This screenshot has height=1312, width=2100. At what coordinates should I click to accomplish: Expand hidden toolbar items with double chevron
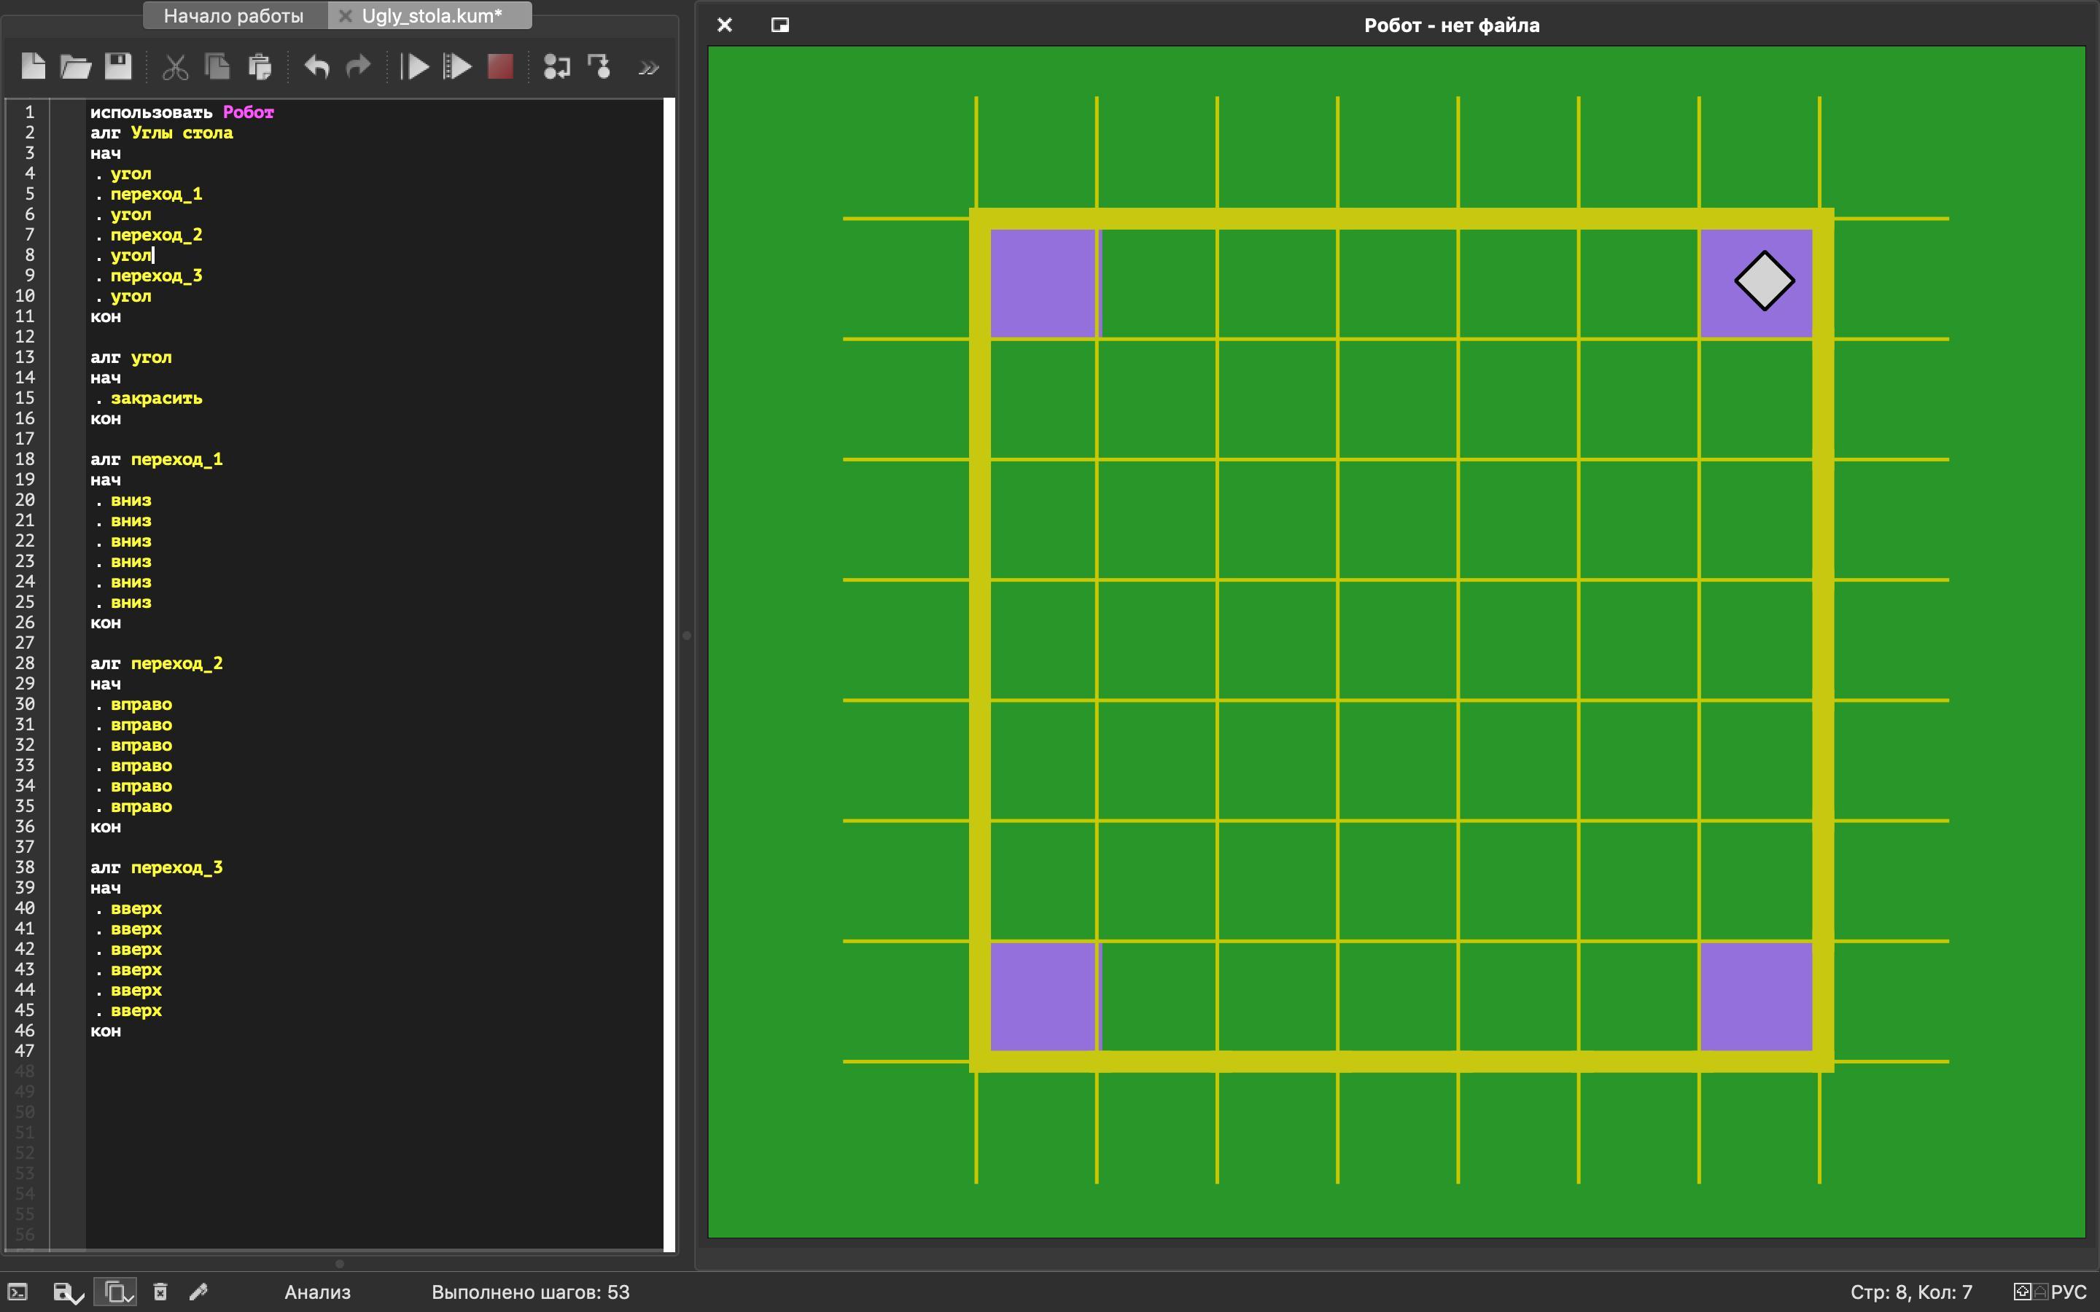pyautogui.click(x=648, y=68)
